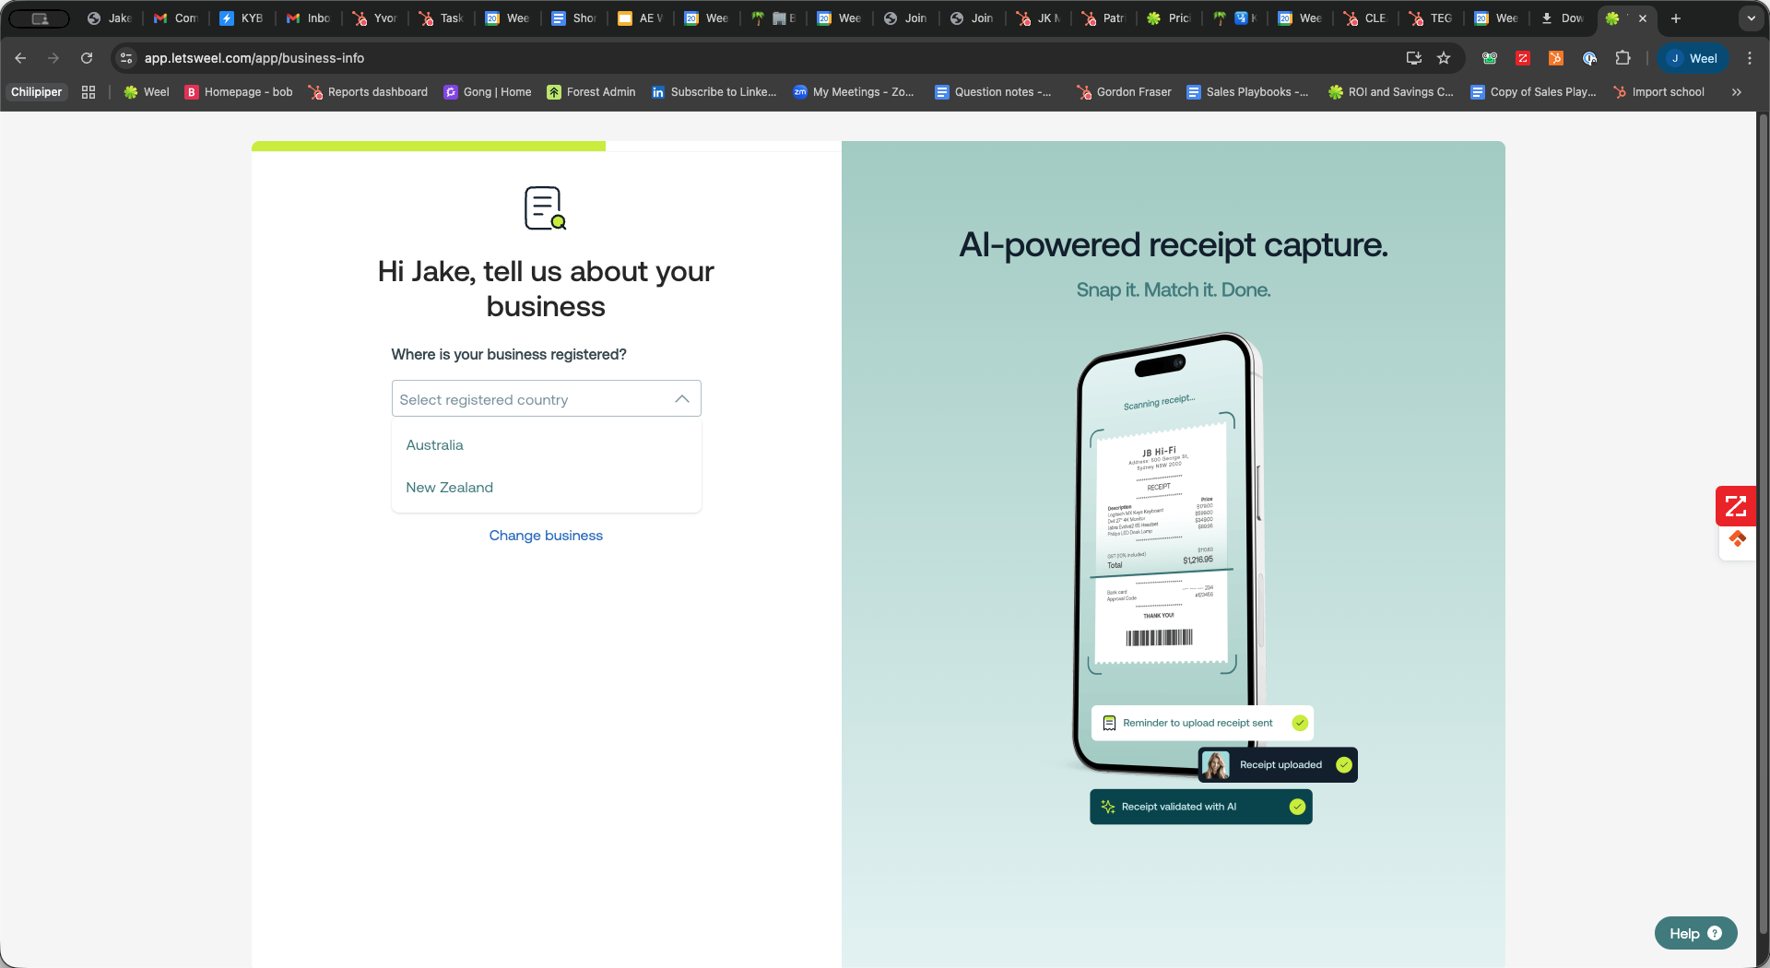Open the browser extensions puzzle icon
1770x968 pixels.
click(1622, 58)
